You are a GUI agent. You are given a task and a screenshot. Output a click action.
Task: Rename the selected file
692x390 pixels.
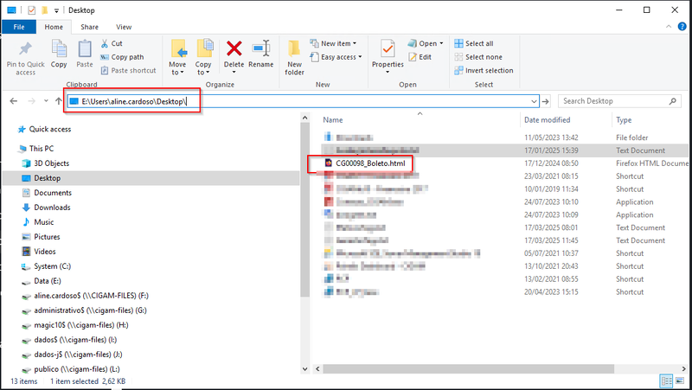(261, 54)
